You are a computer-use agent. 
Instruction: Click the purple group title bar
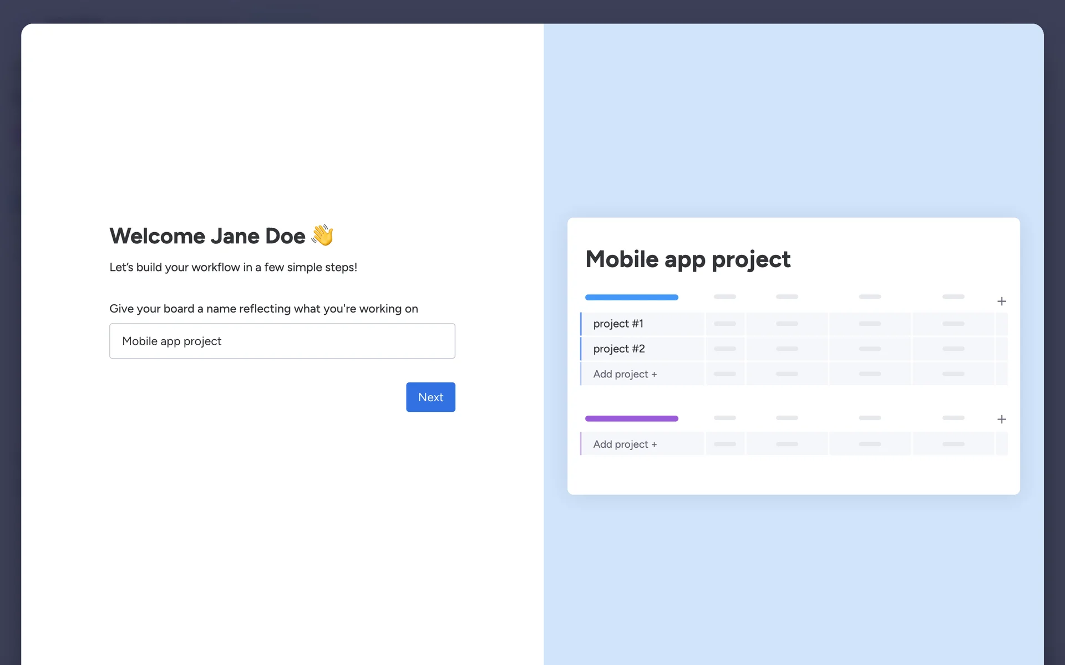(631, 418)
